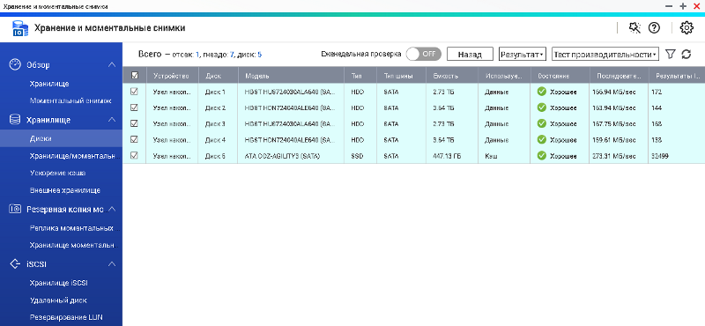Screen dimensions: 705x326
Task: Uncheck the checkbox for Диск 5
Action: coord(134,156)
